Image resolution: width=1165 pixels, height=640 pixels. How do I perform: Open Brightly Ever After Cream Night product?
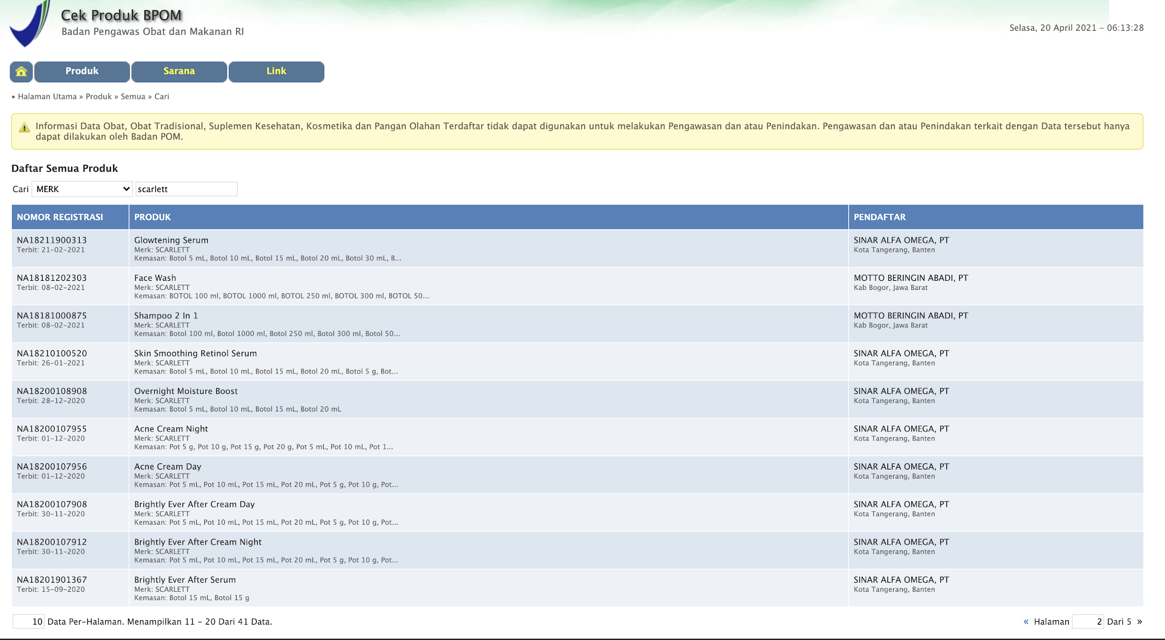click(x=198, y=542)
